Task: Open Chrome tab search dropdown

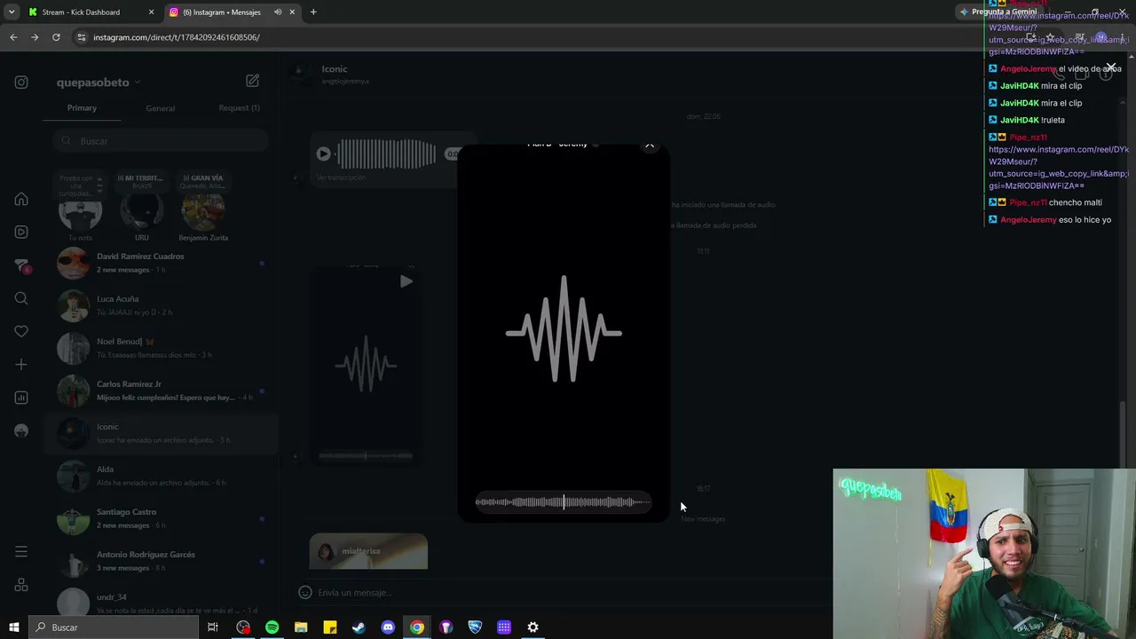Action: 12,12
